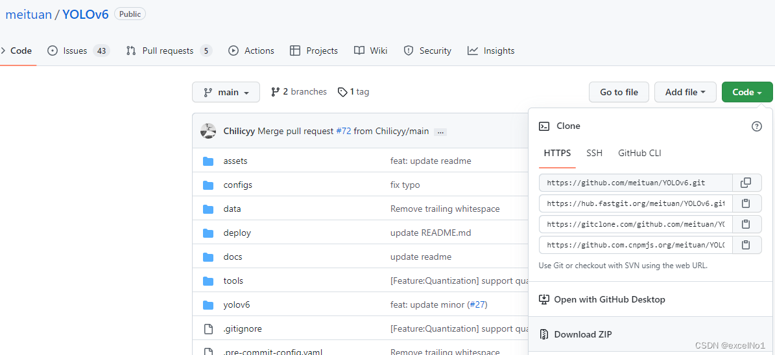Select the SSH clone tab

click(594, 153)
